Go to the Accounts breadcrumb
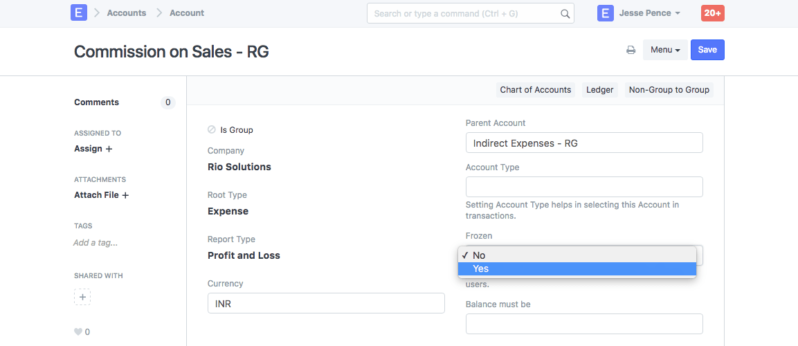The width and height of the screenshot is (798, 346). tap(127, 13)
